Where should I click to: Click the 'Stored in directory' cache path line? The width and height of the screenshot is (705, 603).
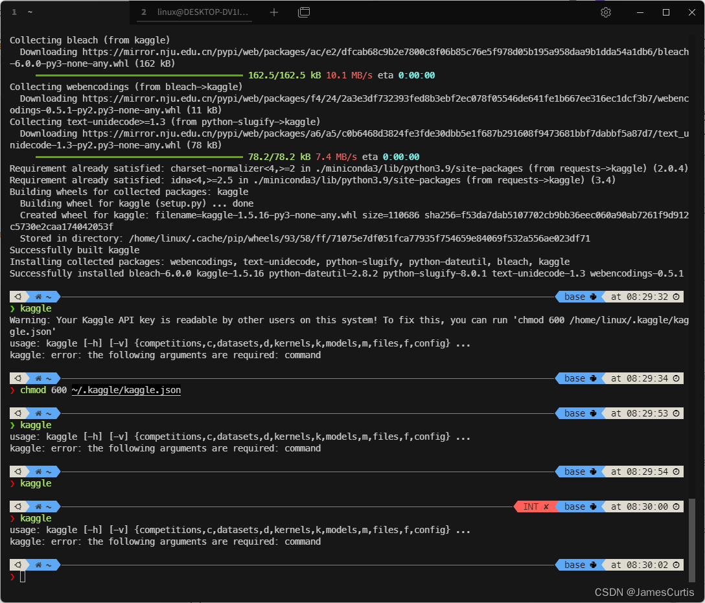coord(305,238)
